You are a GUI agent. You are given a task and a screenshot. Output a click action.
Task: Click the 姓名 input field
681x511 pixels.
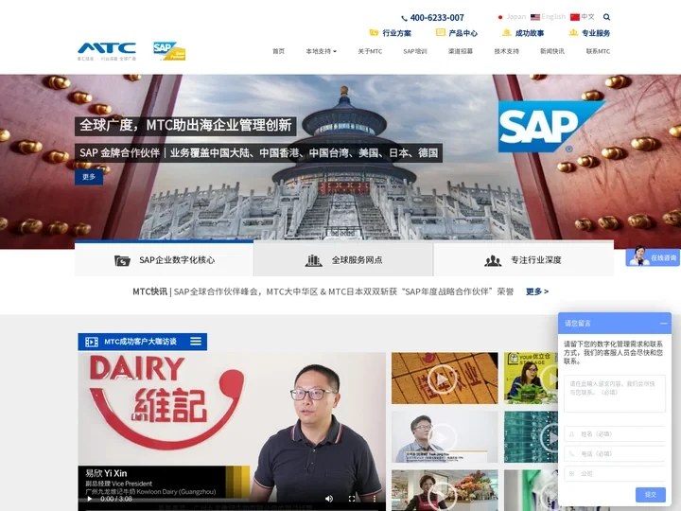pyautogui.click(x=615, y=433)
